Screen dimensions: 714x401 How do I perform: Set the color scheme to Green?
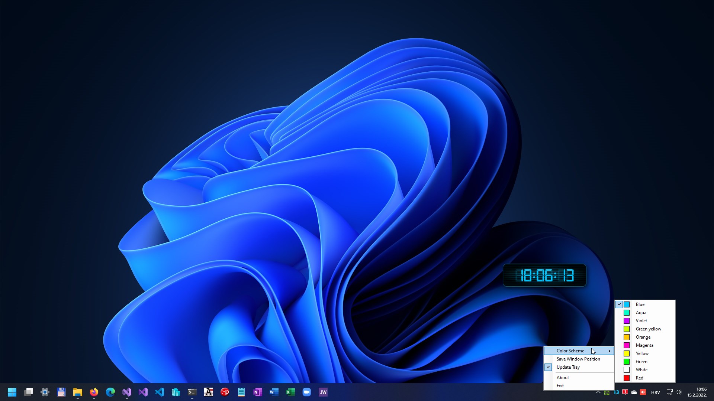pyautogui.click(x=645, y=362)
